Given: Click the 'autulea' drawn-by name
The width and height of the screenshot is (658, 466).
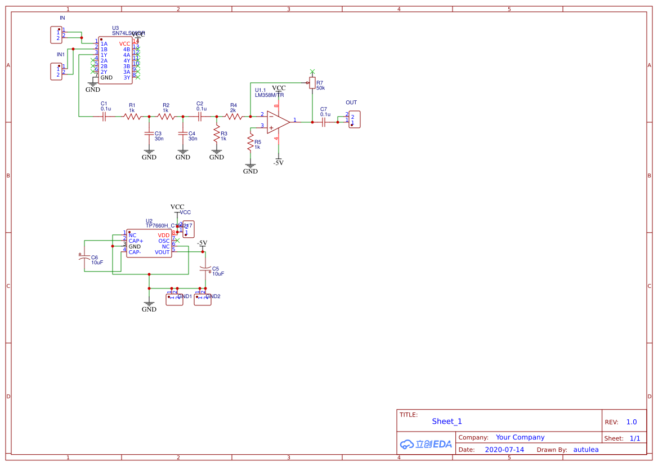Looking at the screenshot, I should coord(586,450).
